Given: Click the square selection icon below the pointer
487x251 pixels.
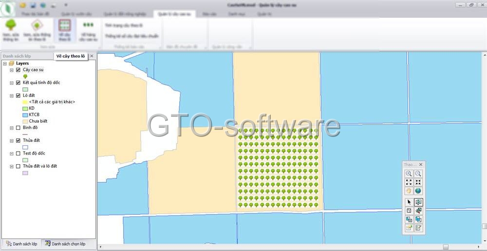Looking at the screenshot, I should coord(409,211).
